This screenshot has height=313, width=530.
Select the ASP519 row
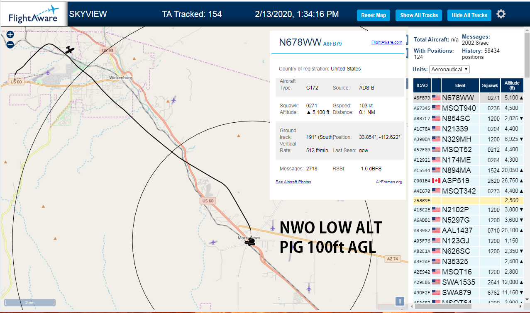point(469,181)
